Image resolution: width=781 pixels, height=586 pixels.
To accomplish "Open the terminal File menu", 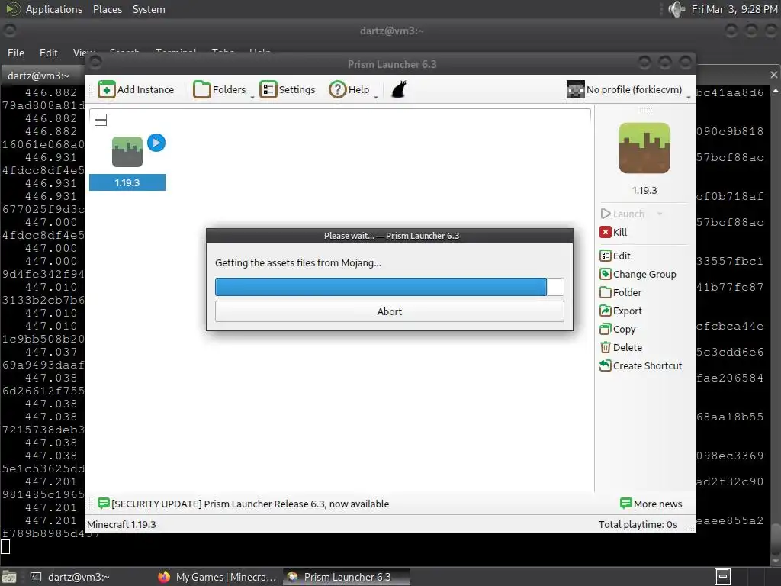I will pos(16,53).
